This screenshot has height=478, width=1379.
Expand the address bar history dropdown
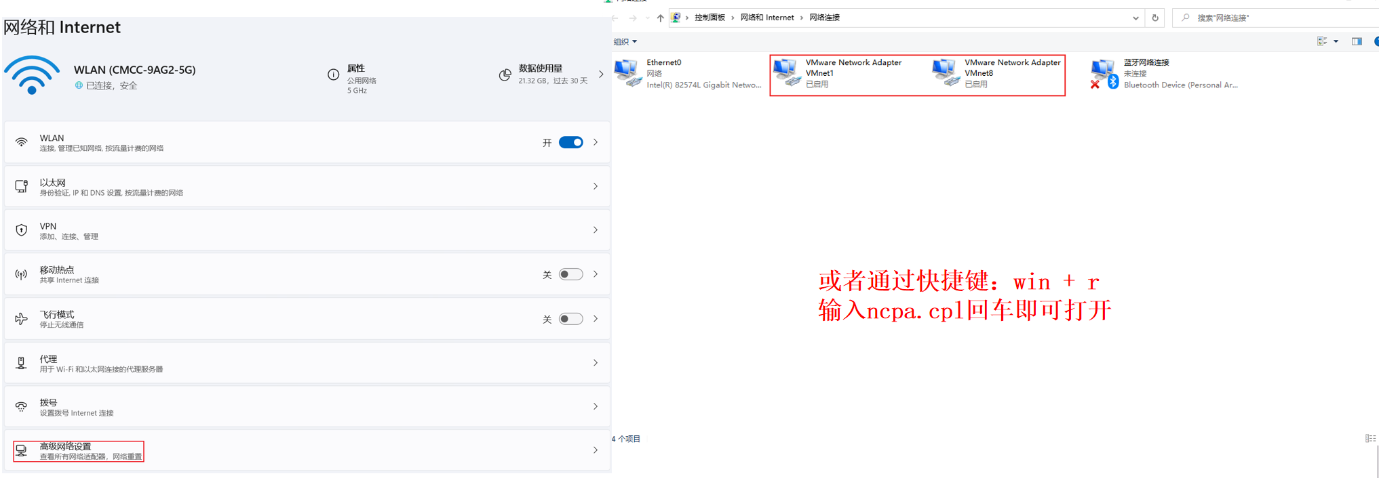point(1135,18)
